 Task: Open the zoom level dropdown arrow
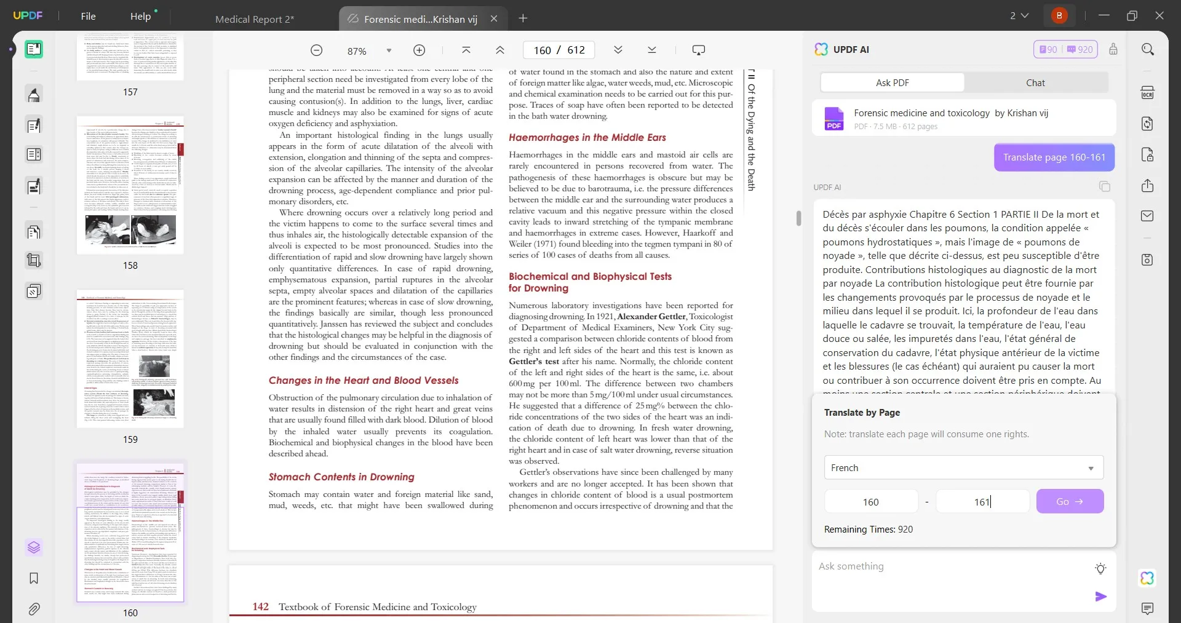[x=389, y=50]
